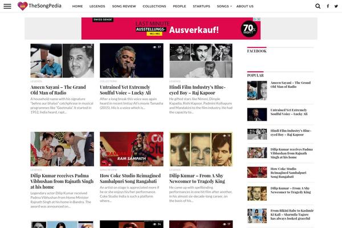Click the ad info icon on banner
342x228 pixels.
[255, 19]
